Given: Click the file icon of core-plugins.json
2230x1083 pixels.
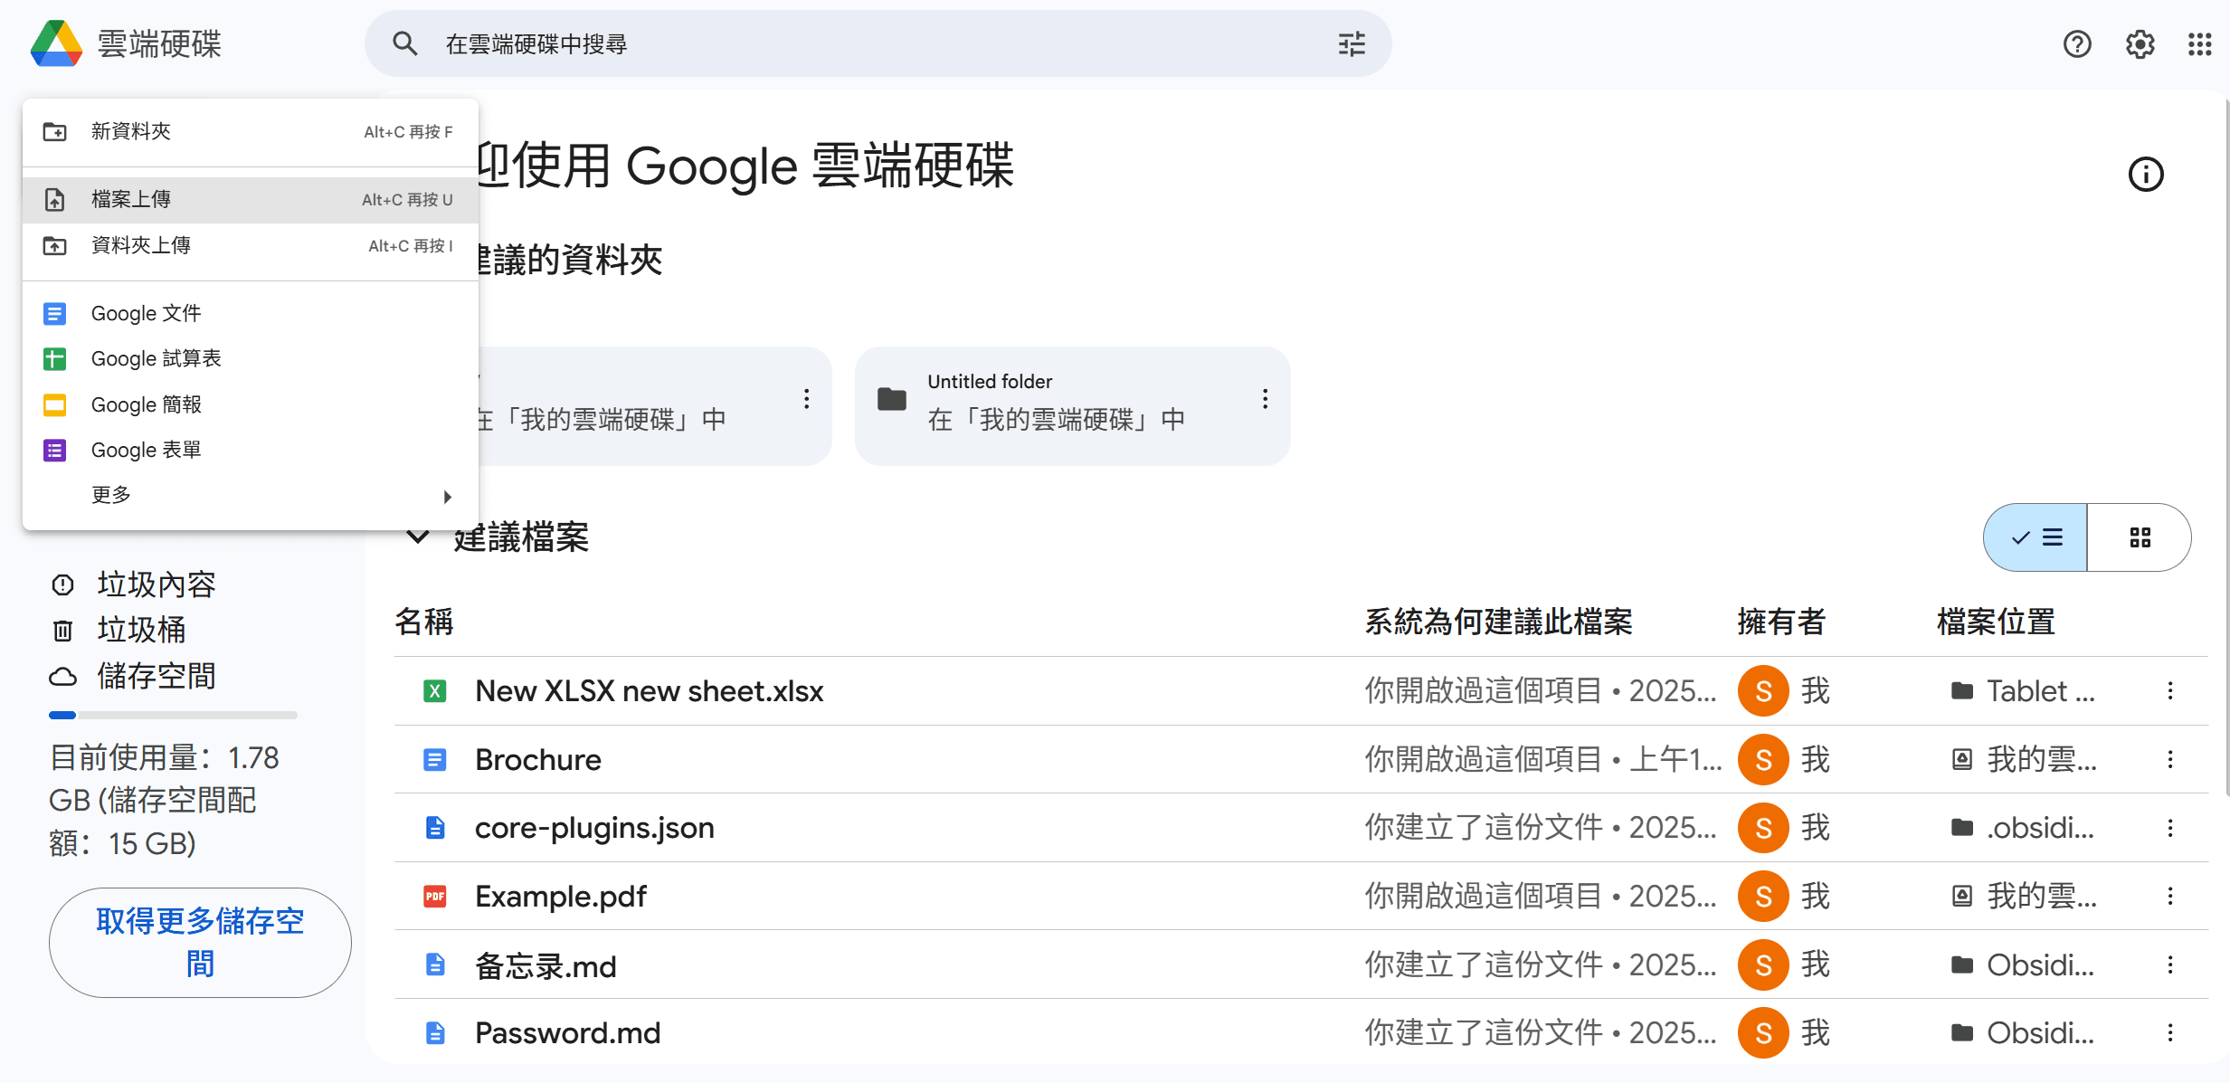Looking at the screenshot, I should click(435, 828).
